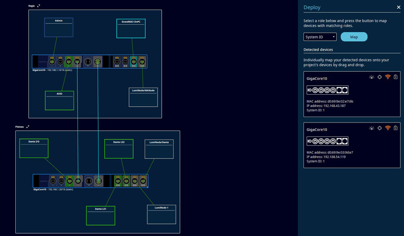Click the unlock icon on the 192.168.54.119 card
The width and height of the screenshot is (404, 236).
point(395,128)
